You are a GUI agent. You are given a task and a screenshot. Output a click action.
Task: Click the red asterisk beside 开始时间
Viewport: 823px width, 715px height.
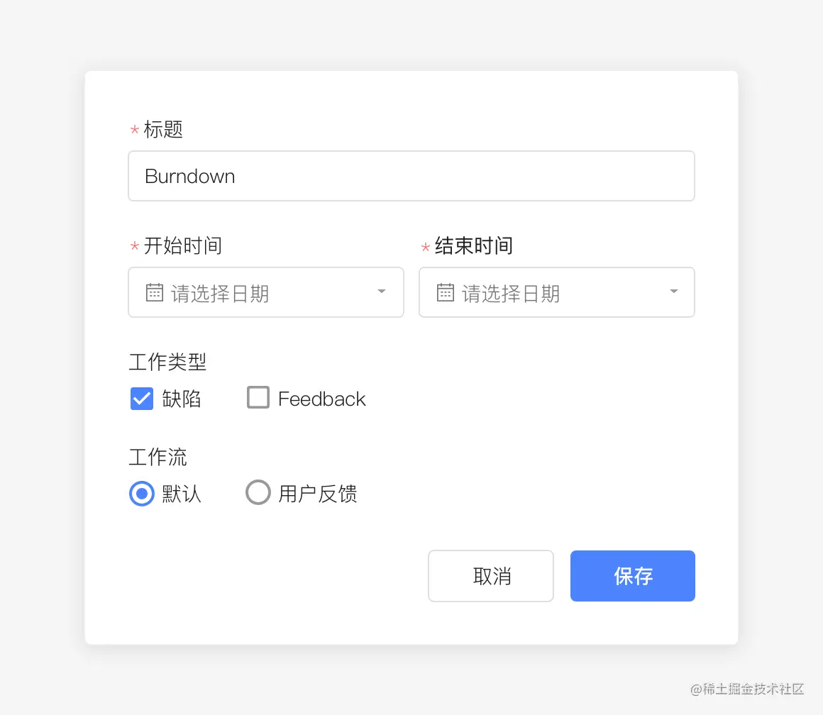click(134, 248)
